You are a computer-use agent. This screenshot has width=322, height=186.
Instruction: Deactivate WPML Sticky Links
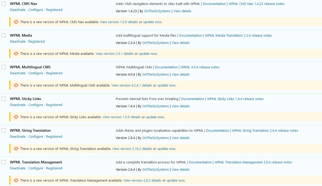pos(18,105)
